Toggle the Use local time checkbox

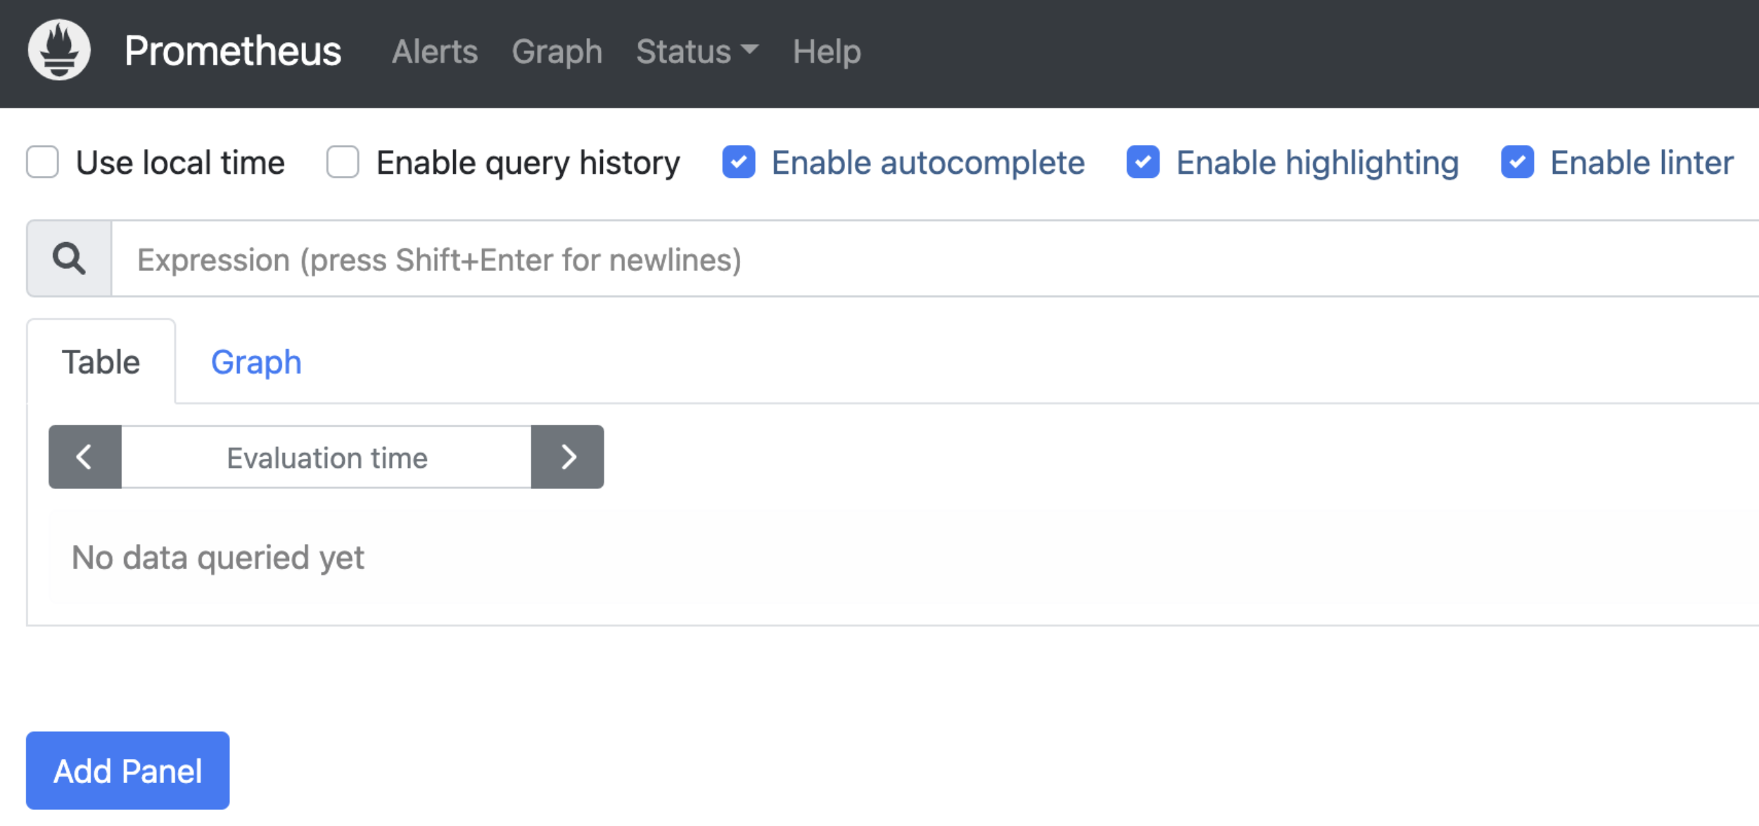click(x=42, y=162)
